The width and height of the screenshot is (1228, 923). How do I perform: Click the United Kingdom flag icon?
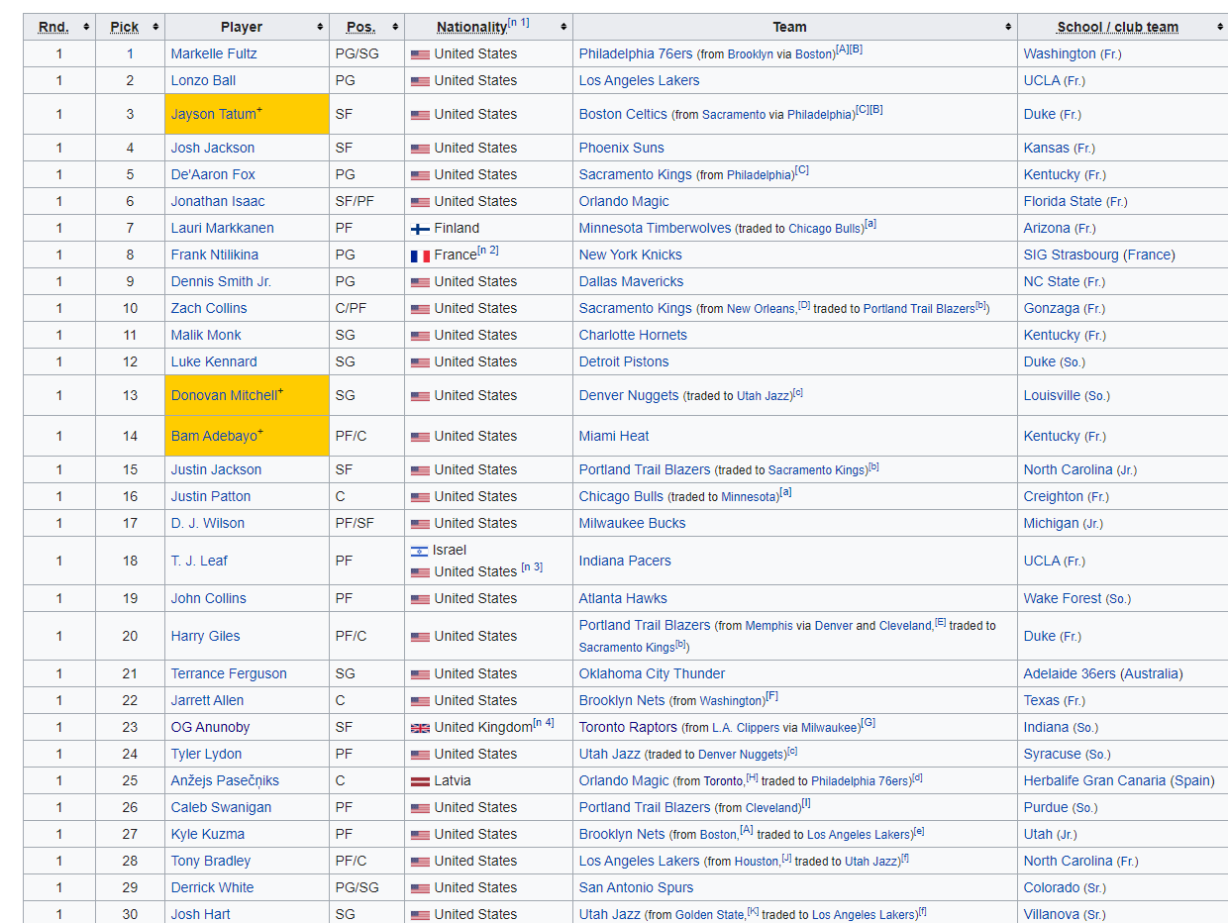420,728
